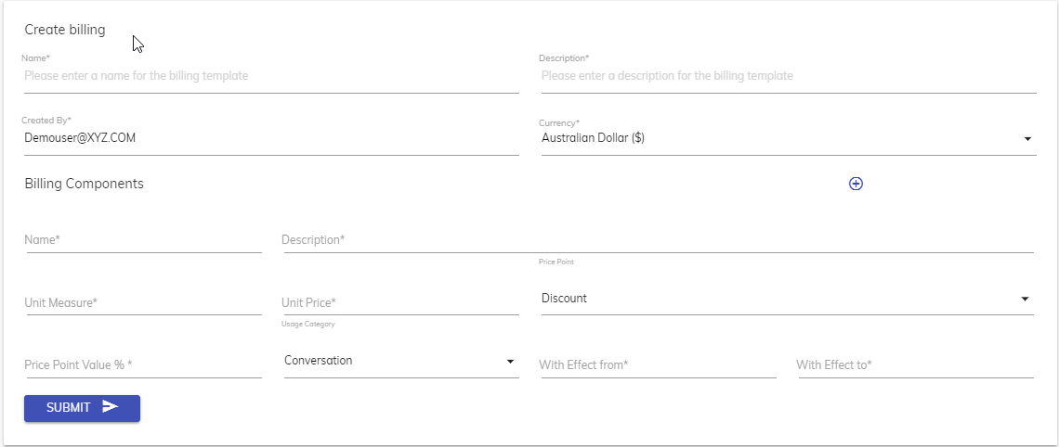The width and height of the screenshot is (1059, 447).
Task: Click the Billing Components section heading
Action: 85,184
